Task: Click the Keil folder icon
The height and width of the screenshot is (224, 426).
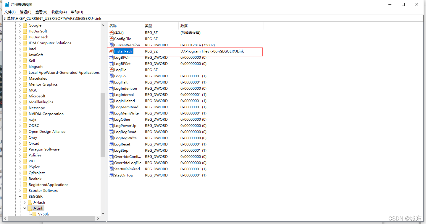Action: [25, 61]
